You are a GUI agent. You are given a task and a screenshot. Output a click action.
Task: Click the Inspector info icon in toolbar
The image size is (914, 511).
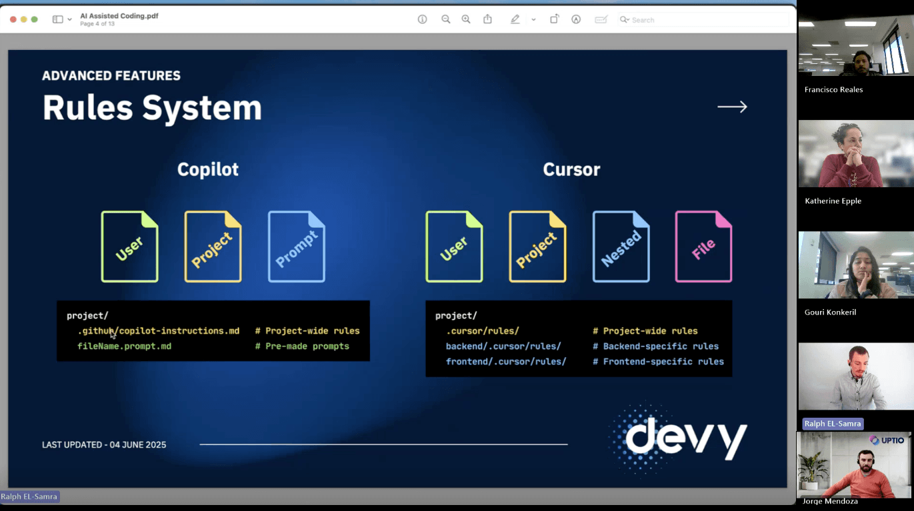(x=422, y=19)
